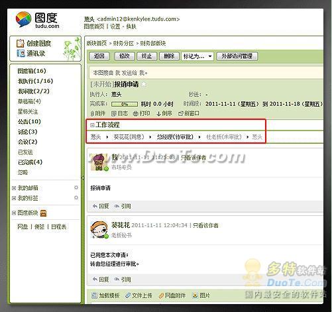This screenshot has height=312, width=332.
Task: Open 公告(10) announcements
Action: [x=29, y=122]
